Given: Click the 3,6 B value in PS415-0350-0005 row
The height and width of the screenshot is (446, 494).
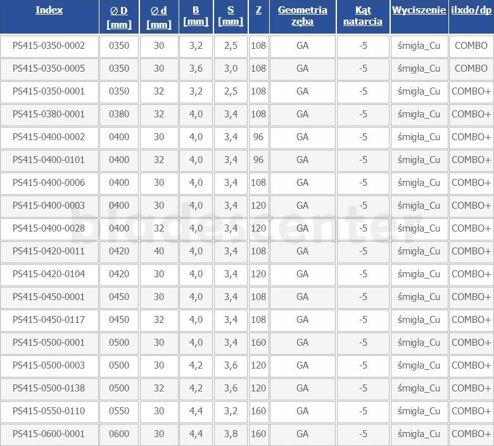Looking at the screenshot, I should pyautogui.click(x=196, y=69).
